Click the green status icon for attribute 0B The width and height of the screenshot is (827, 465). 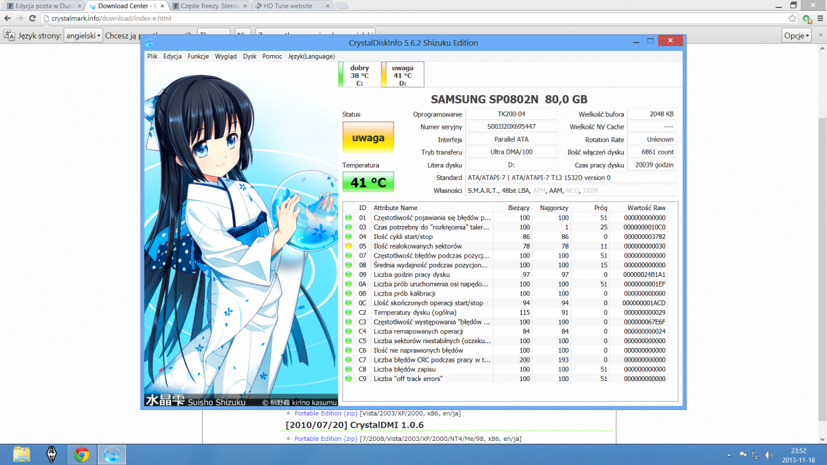click(349, 293)
